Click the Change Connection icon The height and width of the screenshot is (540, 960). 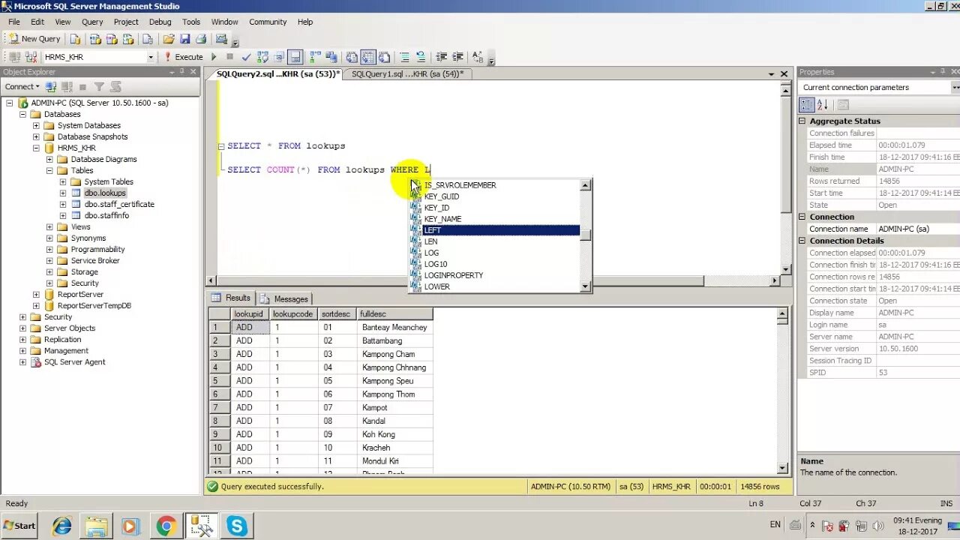[31, 57]
